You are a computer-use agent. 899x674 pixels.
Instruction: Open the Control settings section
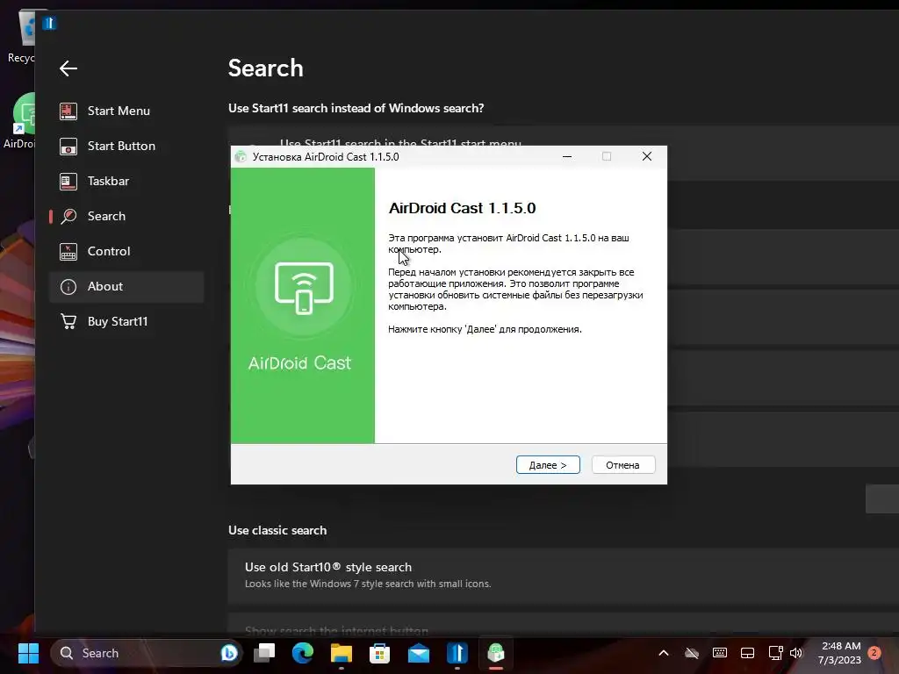[126, 251]
